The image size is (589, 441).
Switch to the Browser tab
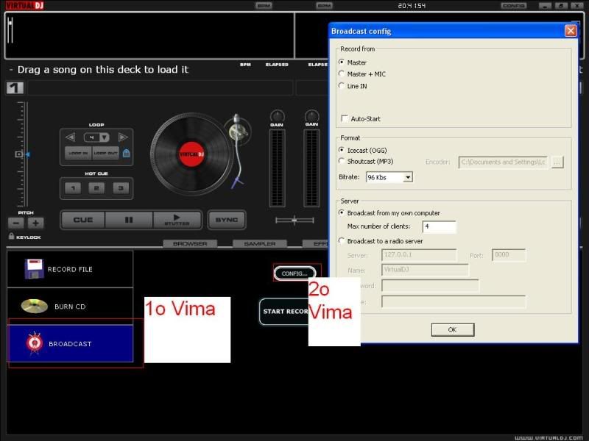[190, 243]
